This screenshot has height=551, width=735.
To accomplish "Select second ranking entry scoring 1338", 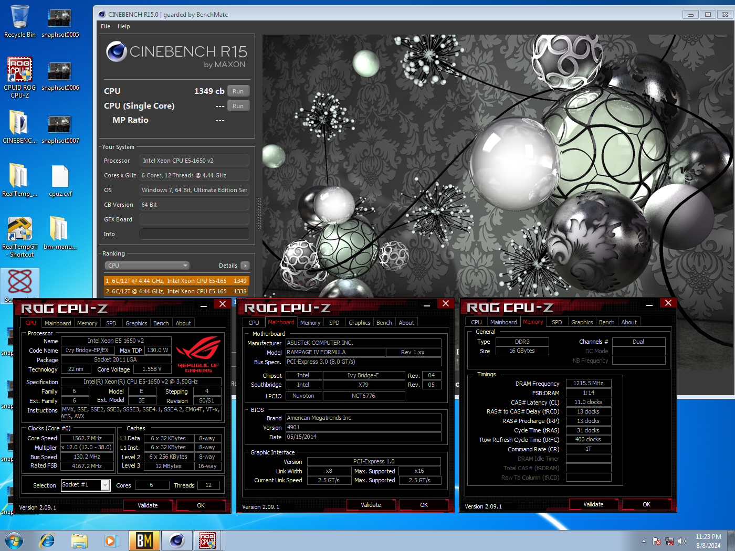I will 176,291.
